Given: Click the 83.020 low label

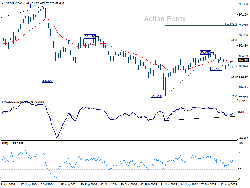Looking at the screenshot, I should point(47,81).
